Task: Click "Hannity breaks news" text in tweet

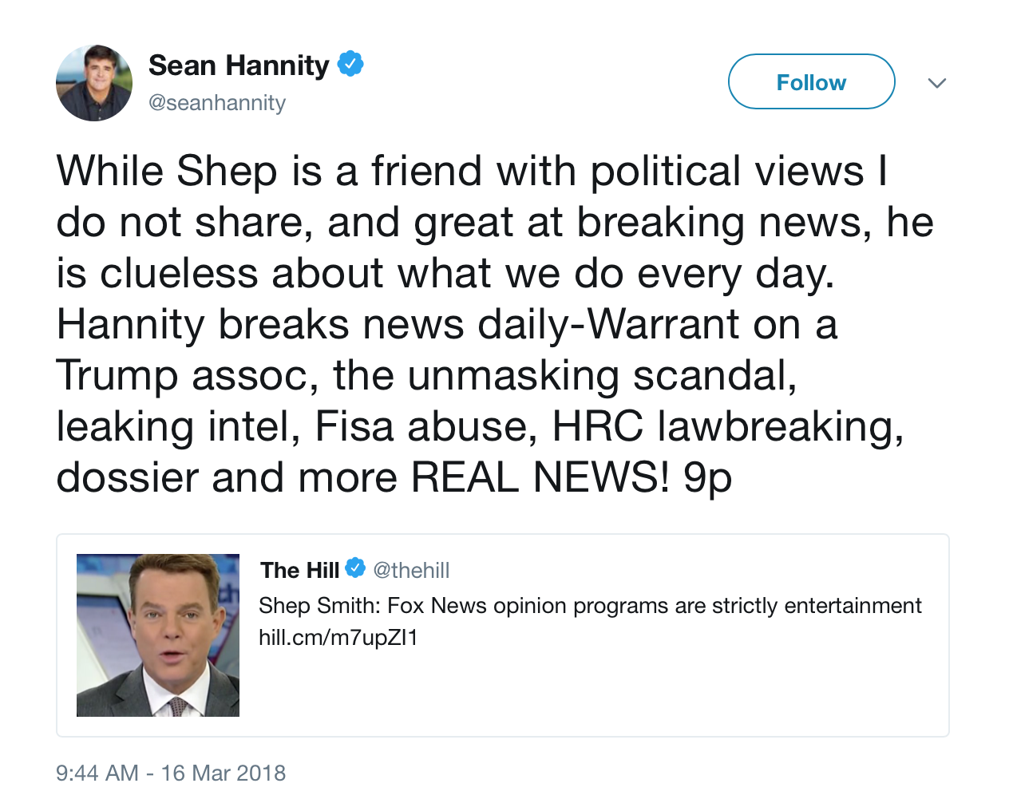Action: coord(260,325)
